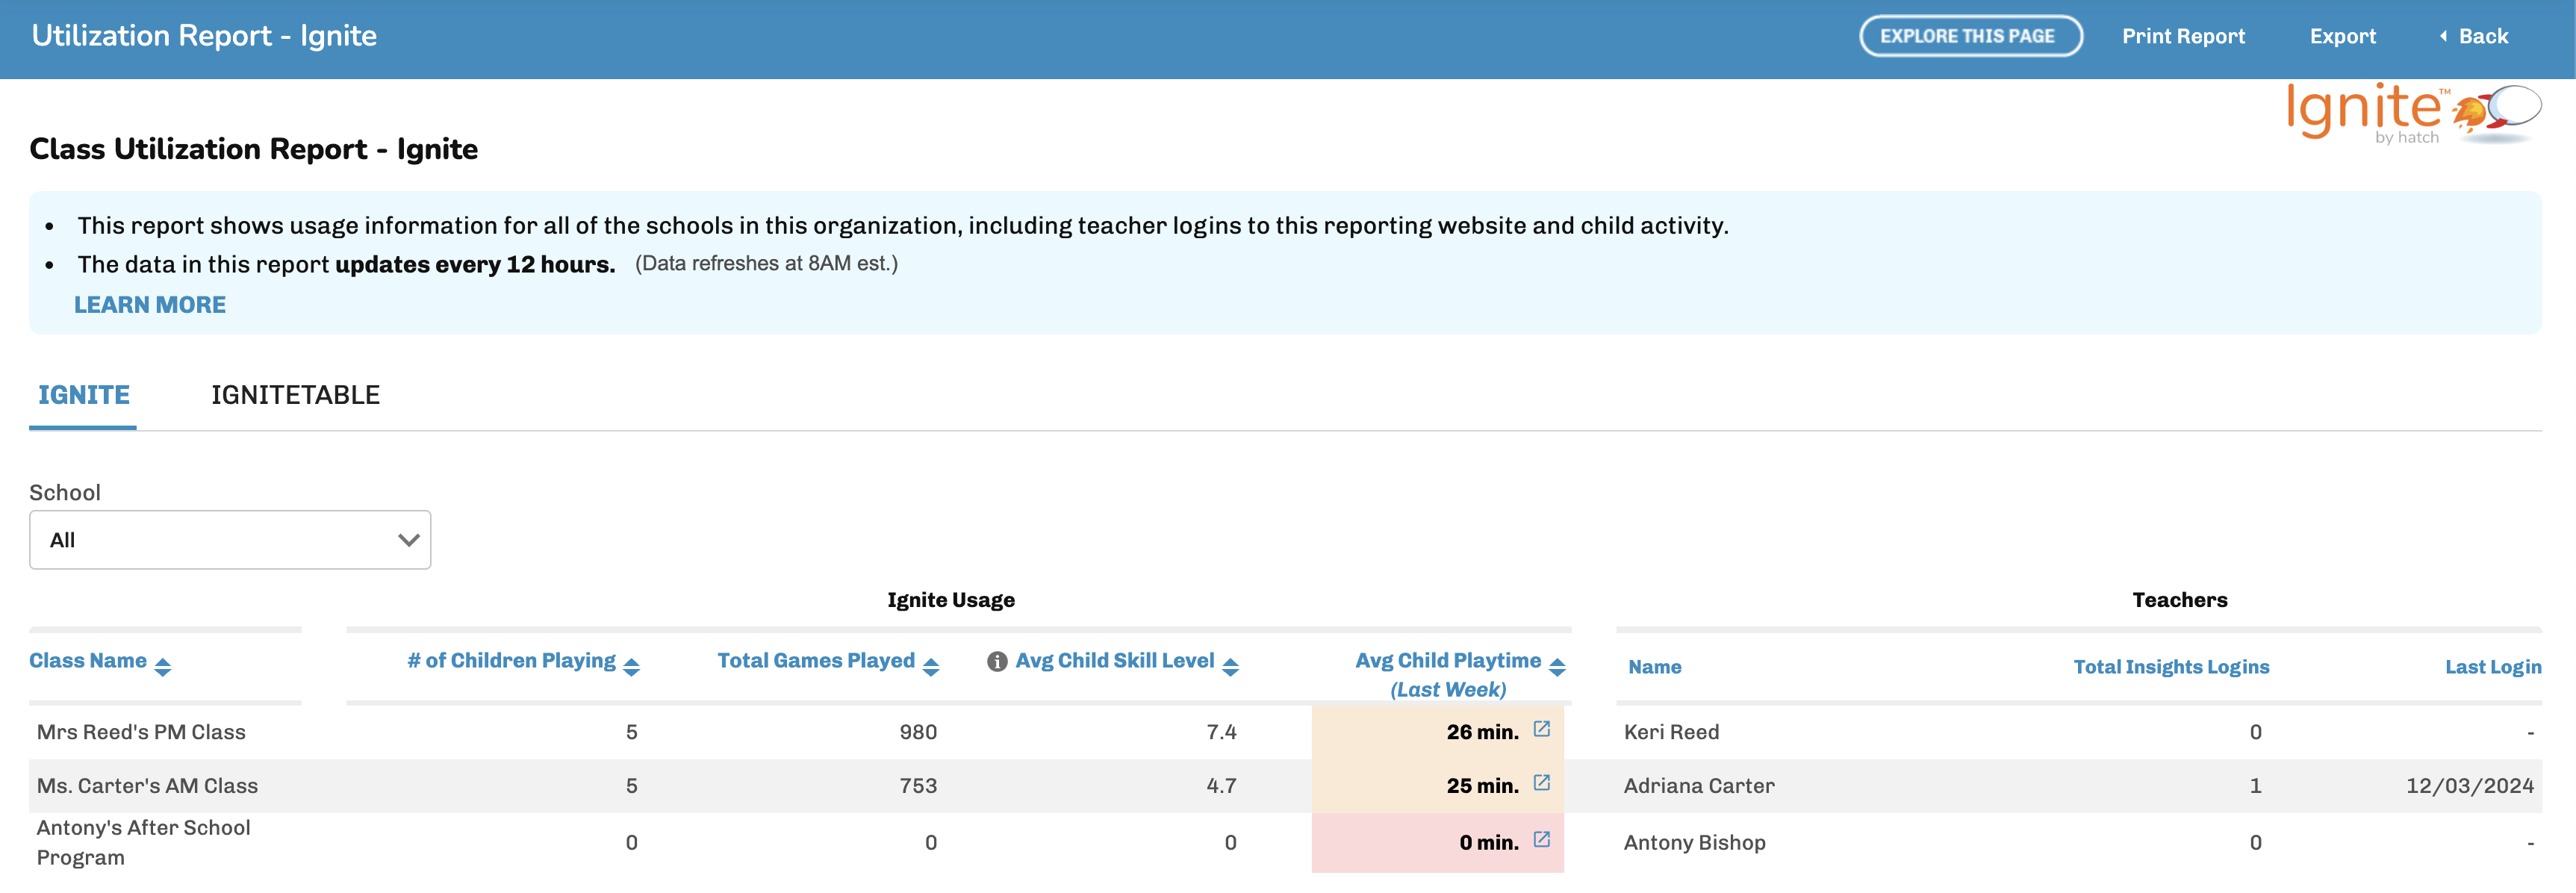Select Mrs Reed's PM Class row name

pos(141,732)
